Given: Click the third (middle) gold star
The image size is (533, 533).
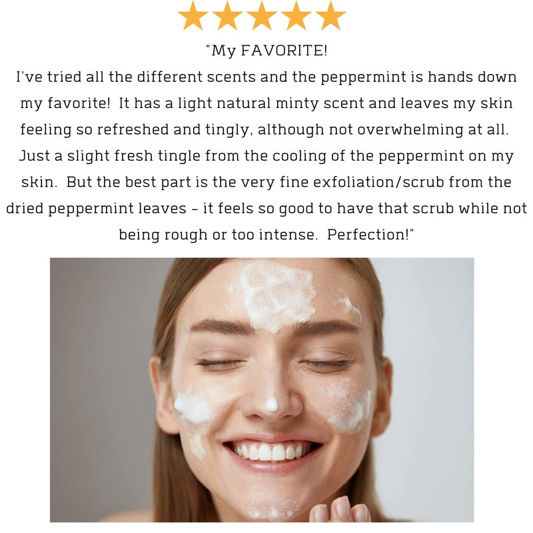Looking at the screenshot, I should (x=262, y=15).
